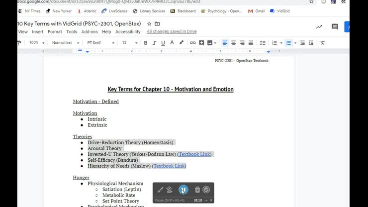
Task: Toggle underline text formatting
Action: (x=162, y=43)
